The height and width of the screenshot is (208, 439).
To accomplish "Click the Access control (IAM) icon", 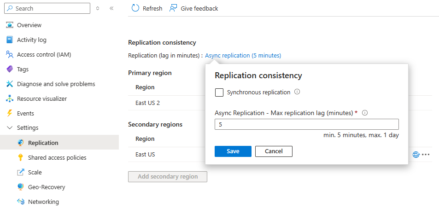I will click(x=10, y=55).
